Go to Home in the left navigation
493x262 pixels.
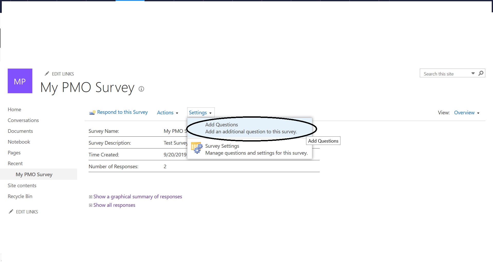click(x=14, y=109)
